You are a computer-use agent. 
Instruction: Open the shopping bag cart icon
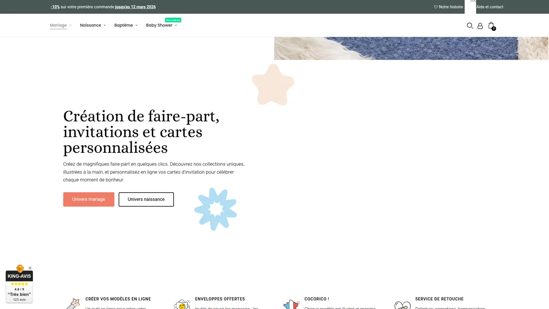pos(492,26)
